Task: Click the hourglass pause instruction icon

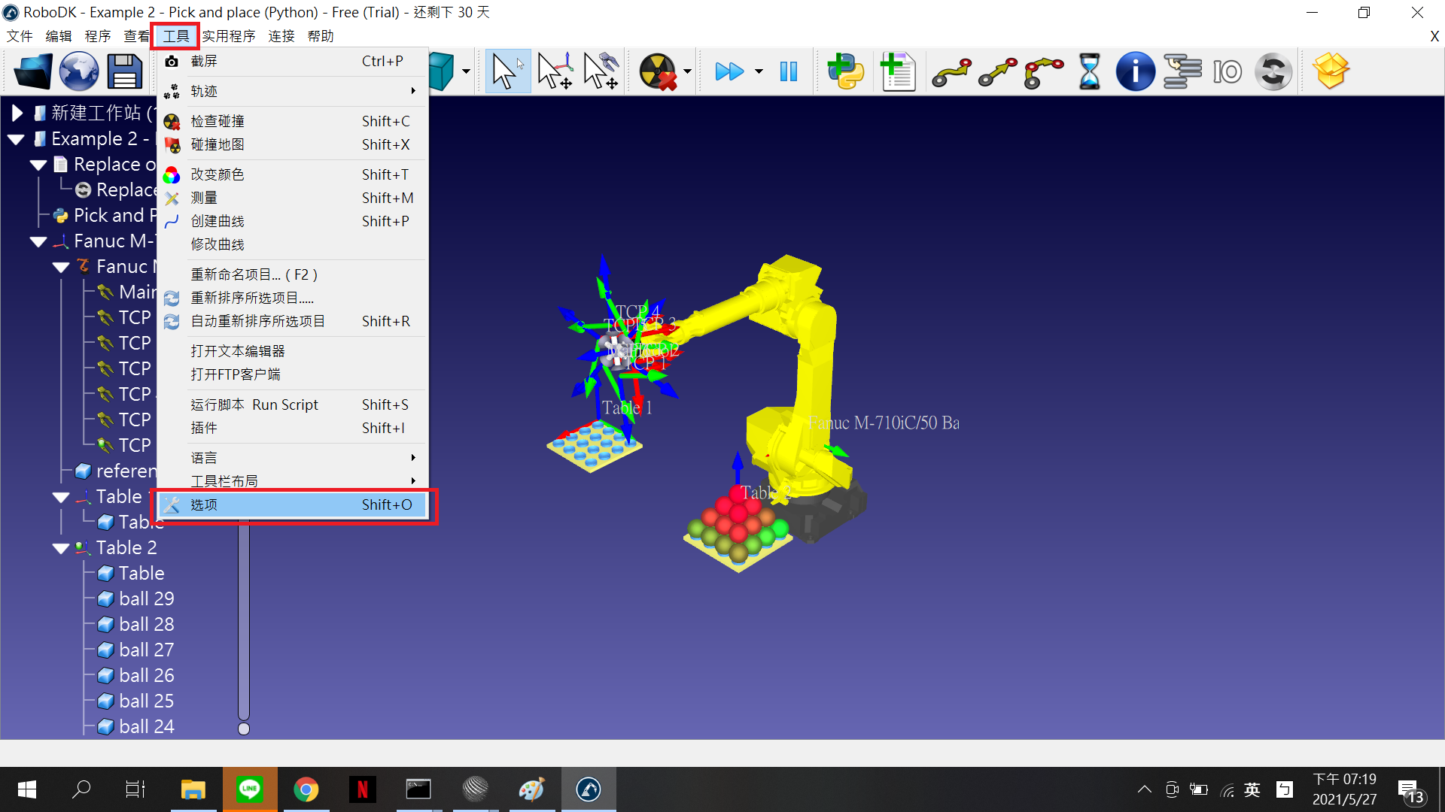Action: click(x=1089, y=71)
